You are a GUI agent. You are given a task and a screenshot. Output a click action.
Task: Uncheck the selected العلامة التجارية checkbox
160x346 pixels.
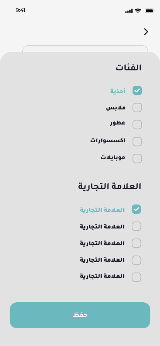(136, 209)
